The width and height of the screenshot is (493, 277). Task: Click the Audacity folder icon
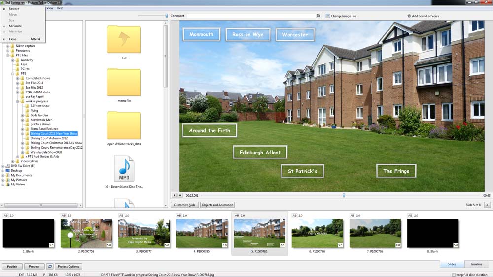click(17, 60)
